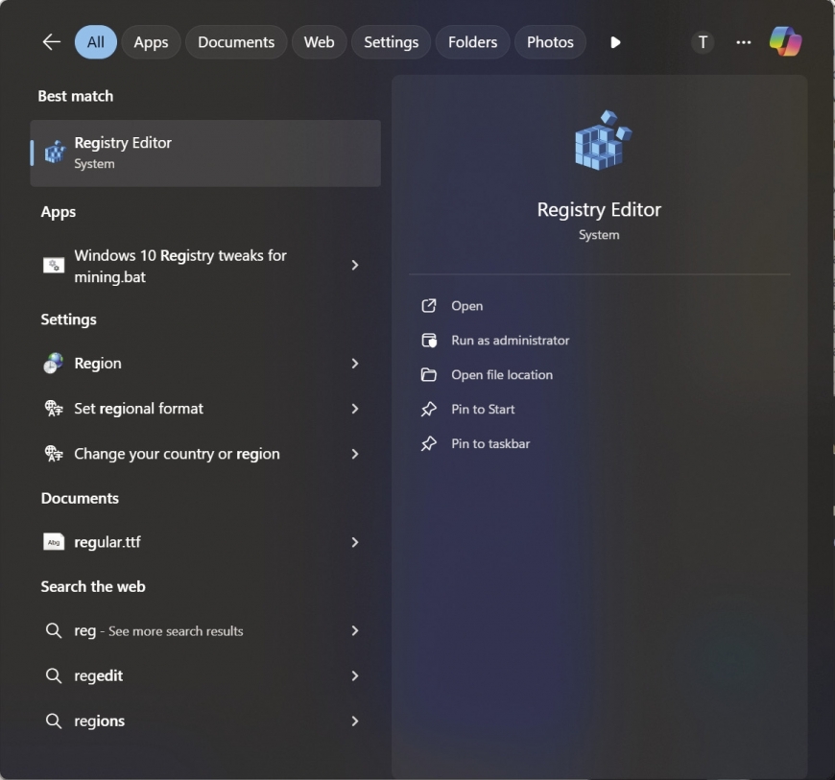
Task: Expand the Region result chevron
Action: tap(355, 363)
